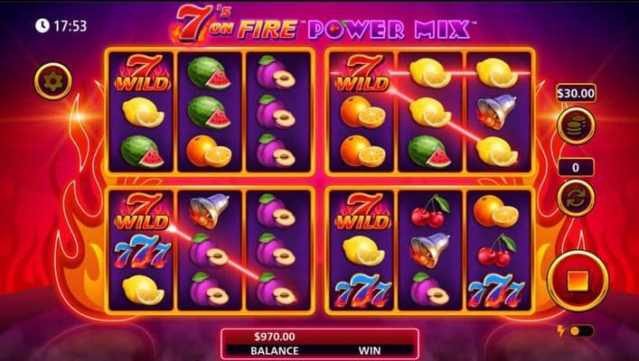
Task: Click the clock icon beside 17:53
Action: point(42,26)
